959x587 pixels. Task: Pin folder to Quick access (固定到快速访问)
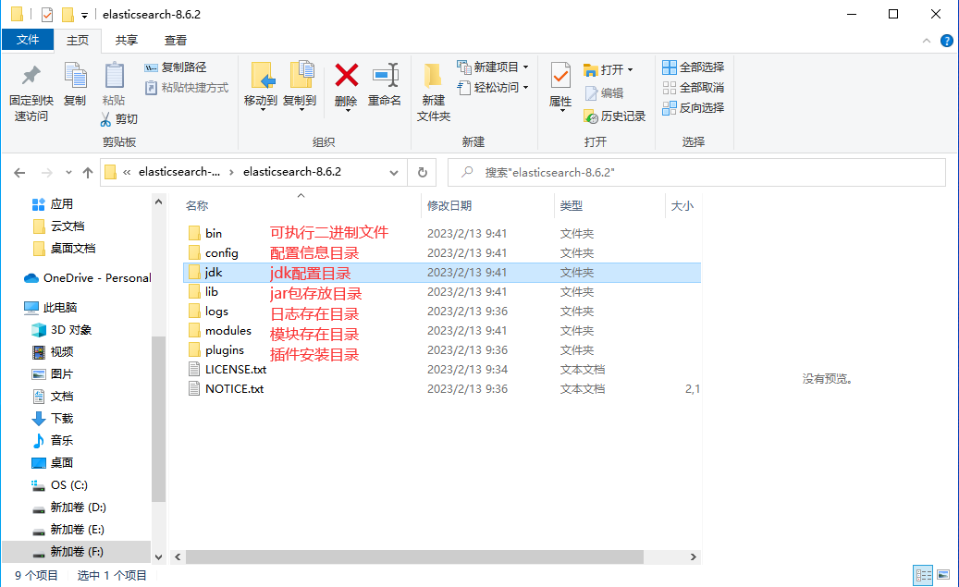tap(31, 93)
